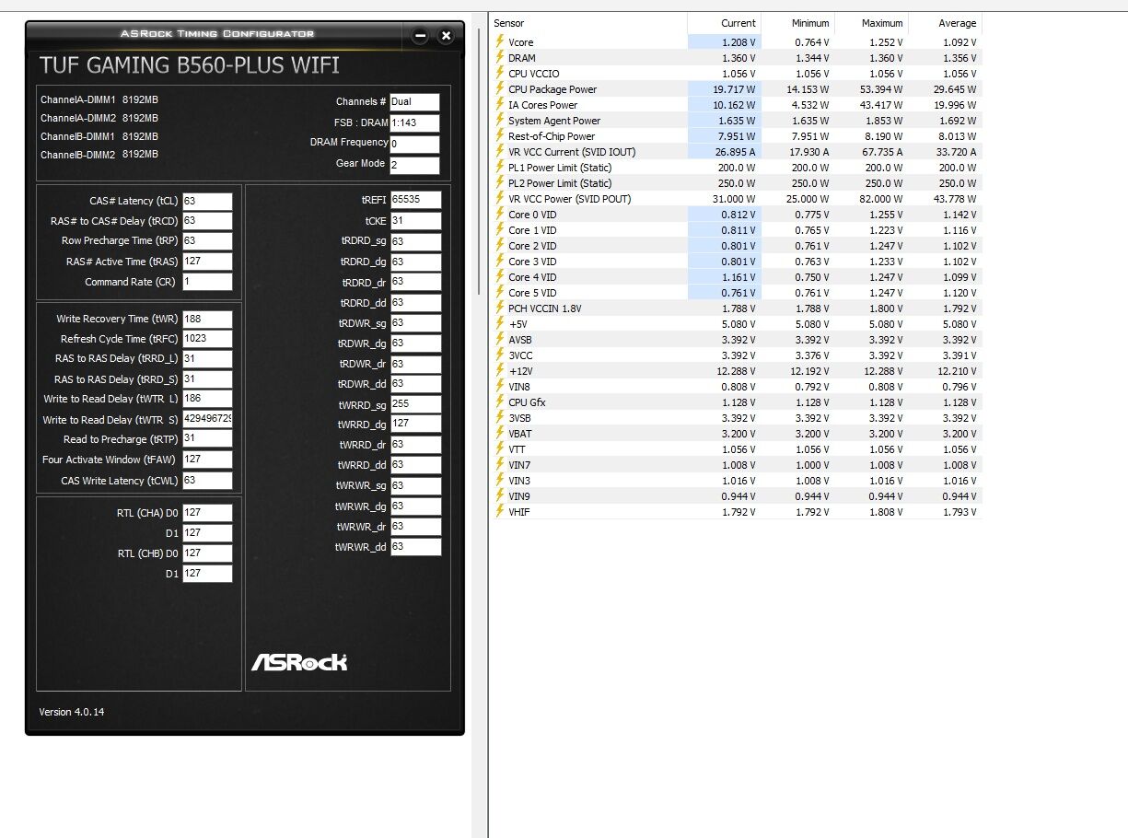1128x838 pixels.
Task: Click the lightning icon beside VBAT sensor
Action: pyautogui.click(x=500, y=434)
